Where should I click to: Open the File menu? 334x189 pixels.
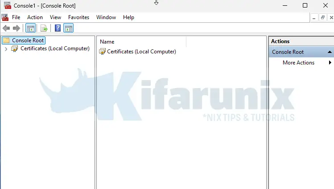click(x=16, y=17)
